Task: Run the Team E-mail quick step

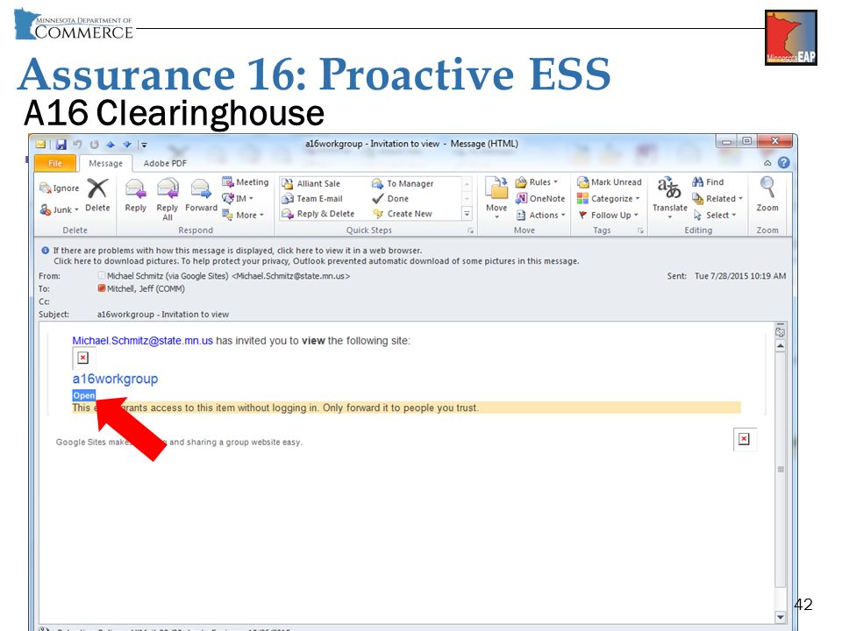Action: 312,199
